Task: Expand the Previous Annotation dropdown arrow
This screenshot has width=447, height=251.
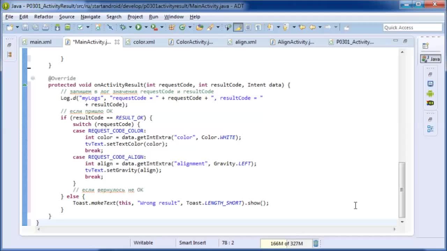Action: (294, 27)
